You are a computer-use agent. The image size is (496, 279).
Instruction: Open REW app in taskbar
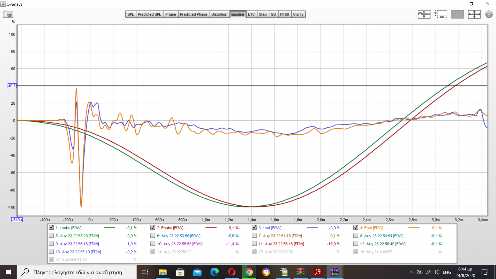tap(335, 272)
